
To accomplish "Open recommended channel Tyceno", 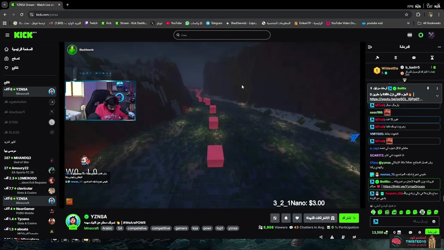I will tap(29, 221).
